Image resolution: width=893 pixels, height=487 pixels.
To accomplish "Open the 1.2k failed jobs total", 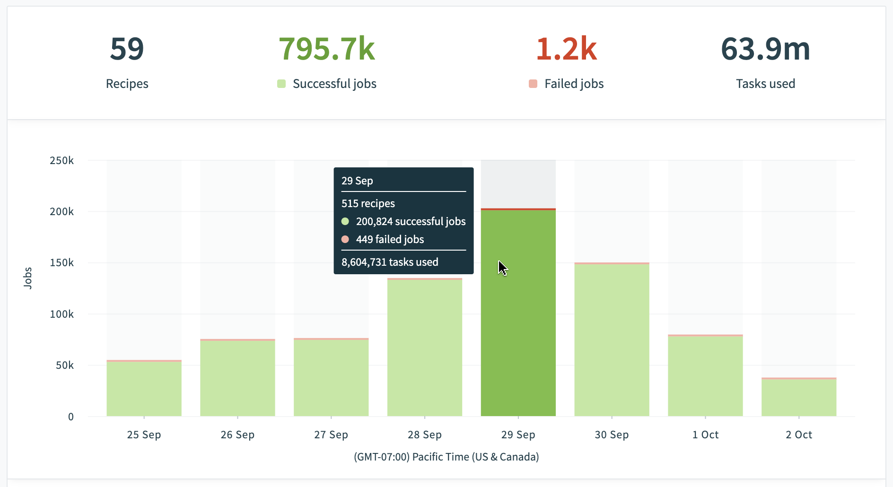I will pyautogui.click(x=566, y=49).
